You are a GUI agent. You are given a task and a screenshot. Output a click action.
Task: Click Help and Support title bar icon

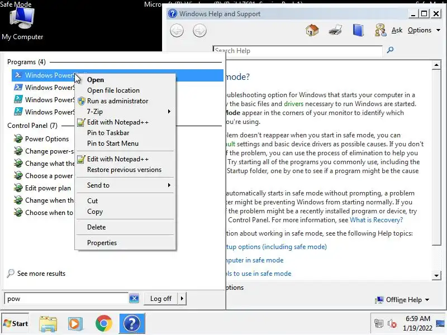point(173,13)
